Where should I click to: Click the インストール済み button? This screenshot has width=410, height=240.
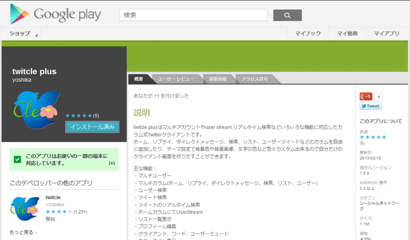(92, 127)
